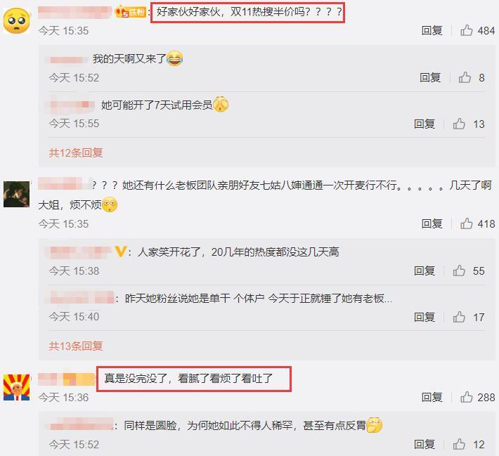
Task: Click the 铁粉 fan badge icon
Action: 130,12
